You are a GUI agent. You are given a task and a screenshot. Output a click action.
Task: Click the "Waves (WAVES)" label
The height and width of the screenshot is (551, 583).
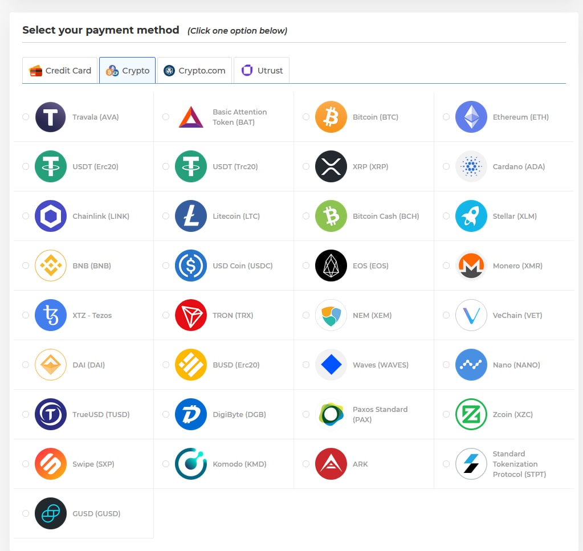pos(381,365)
